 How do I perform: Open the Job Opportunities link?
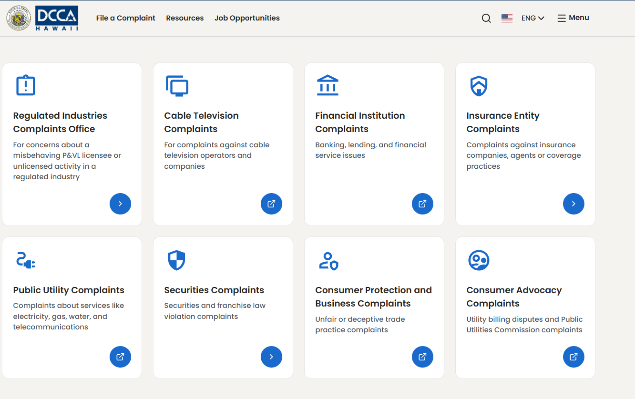(x=247, y=18)
